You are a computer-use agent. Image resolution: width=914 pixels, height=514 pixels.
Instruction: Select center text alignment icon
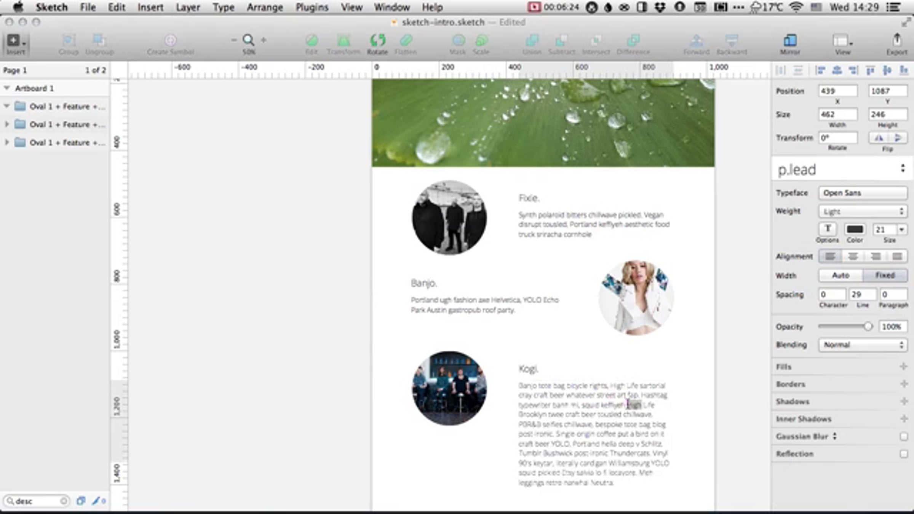(853, 257)
